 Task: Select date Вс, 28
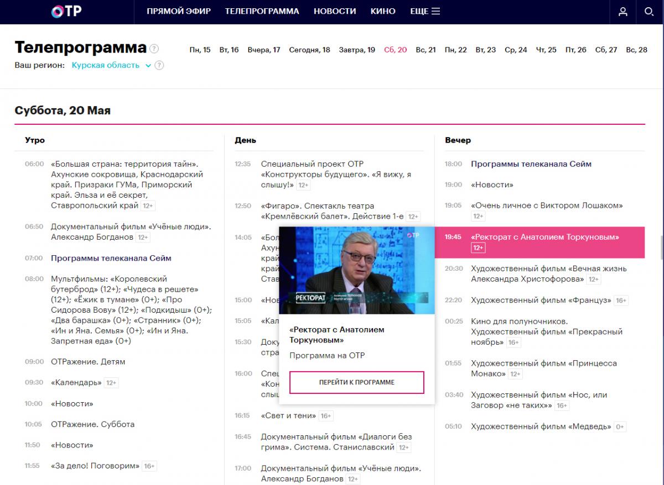[636, 50]
